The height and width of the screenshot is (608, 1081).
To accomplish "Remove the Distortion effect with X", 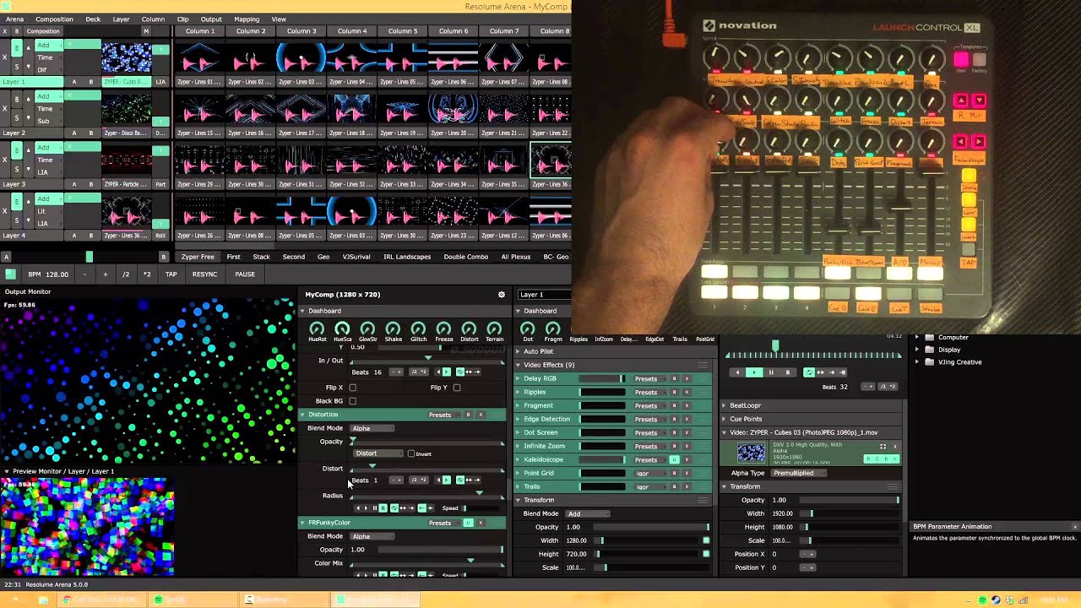I will pyautogui.click(x=481, y=415).
